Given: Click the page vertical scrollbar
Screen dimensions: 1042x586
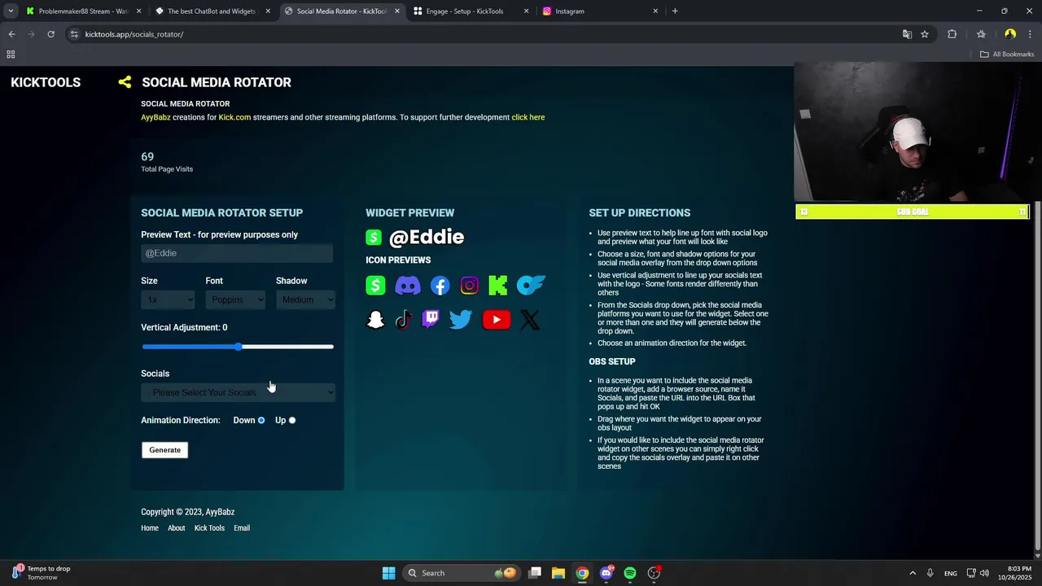Looking at the screenshot, I should coord(1037,374).
